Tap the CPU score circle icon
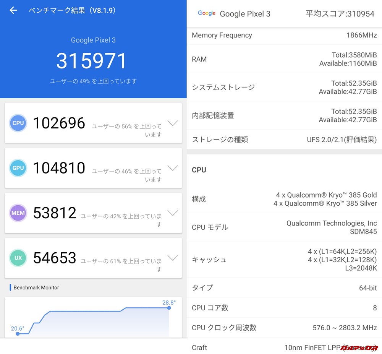The image size is (382, 354). click(18, 123)
